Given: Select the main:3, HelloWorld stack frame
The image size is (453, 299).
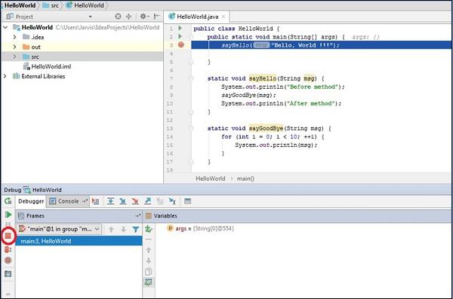Looking at the screenshot, I should [x=79, y=241].
